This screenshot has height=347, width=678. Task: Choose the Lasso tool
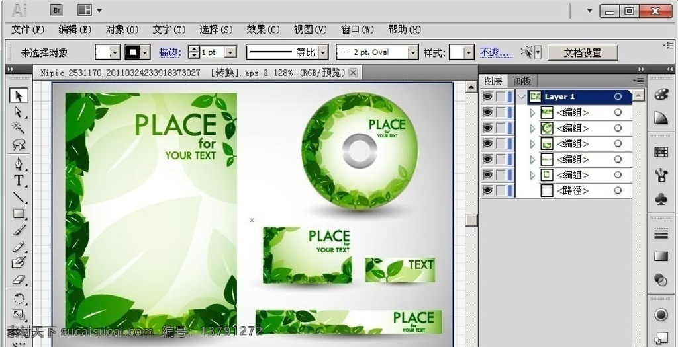19,144
